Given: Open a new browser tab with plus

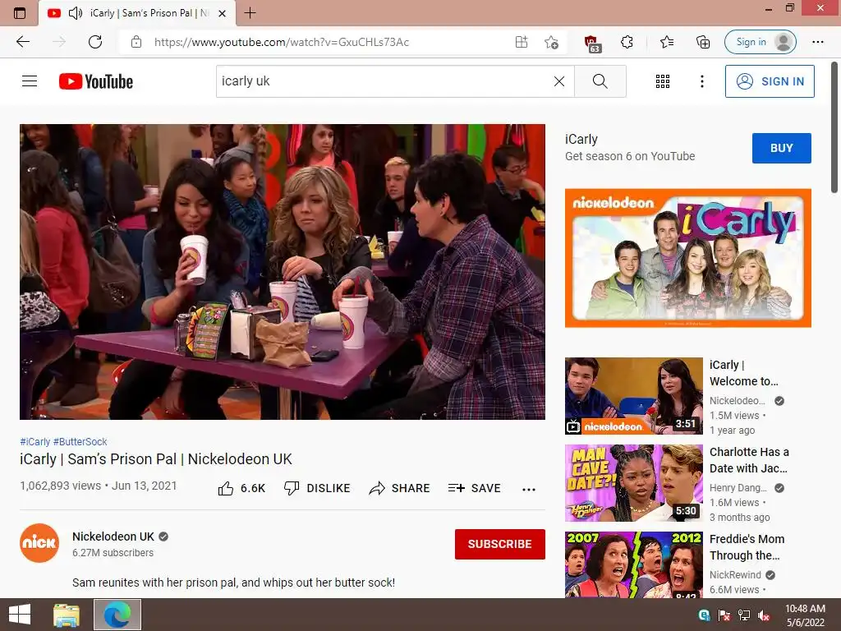Looking at the screenshot, I should coord(250,13).
